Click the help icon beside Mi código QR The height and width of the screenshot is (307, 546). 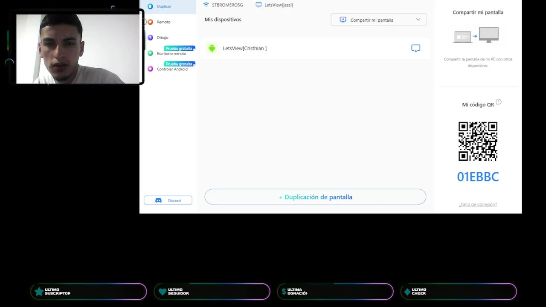click(499, 102)
